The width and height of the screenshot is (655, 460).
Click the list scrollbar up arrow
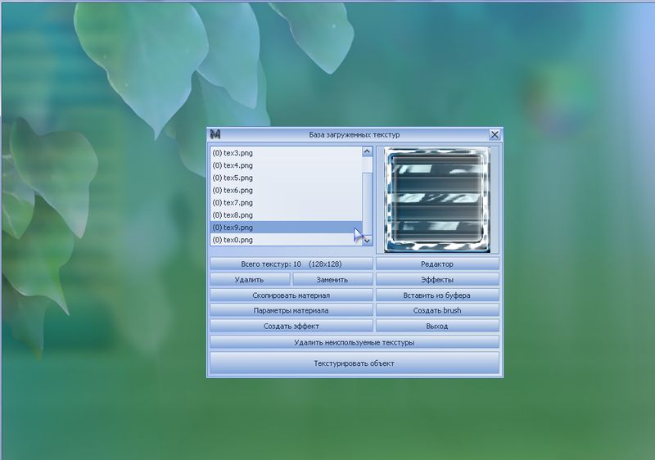pyautogui.click(x=367, y=151)
